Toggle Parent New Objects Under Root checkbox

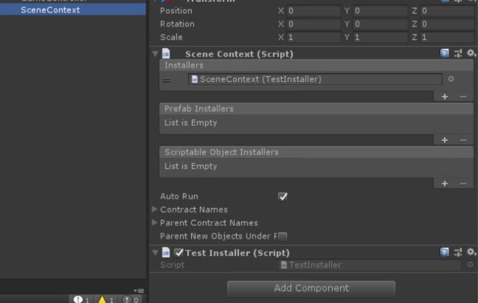click(283, 236)
